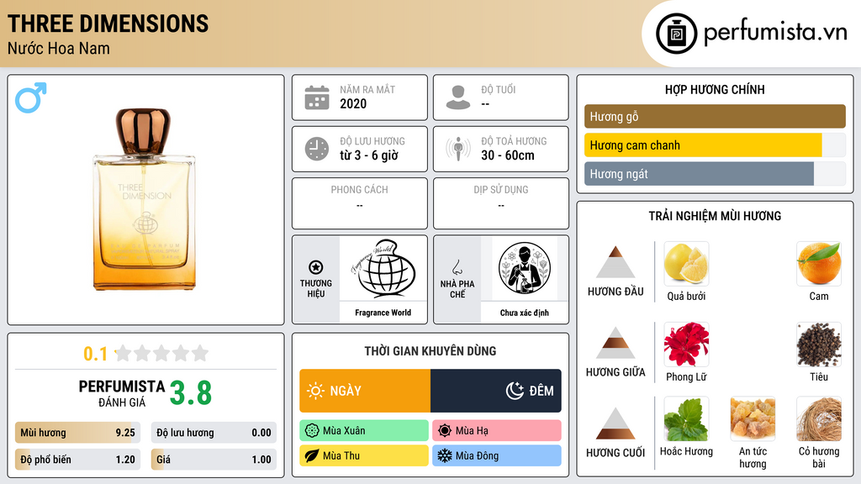861x484 pixels.
Task: Click the Fragrance World brand name
Action: coord(383,313)
